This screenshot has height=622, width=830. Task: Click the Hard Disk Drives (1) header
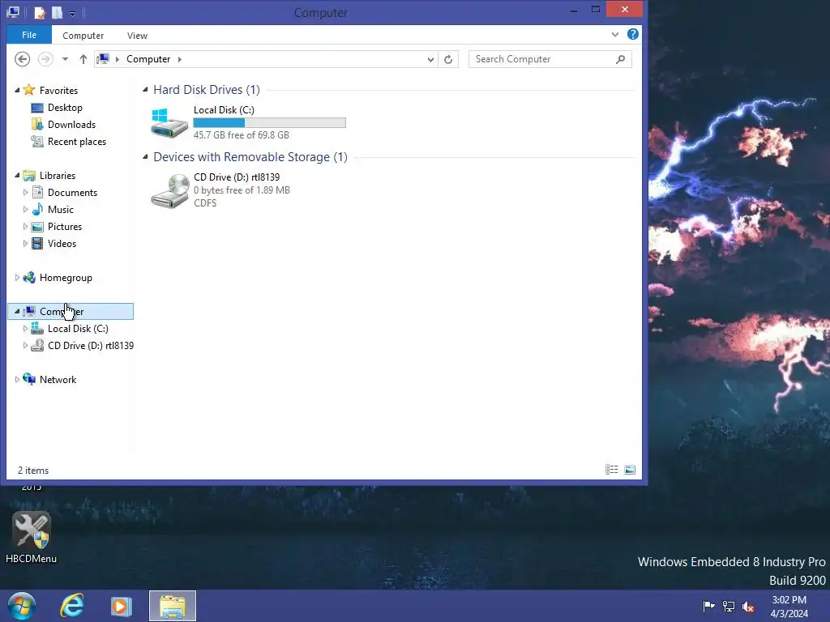click(x=207, y=90)
